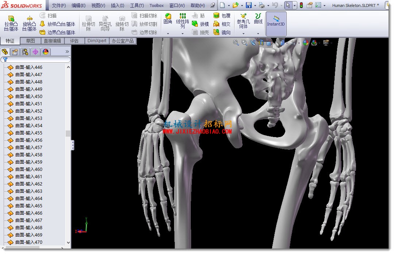
Task: Select the 拉伸切除 extruded cut tool
Action: tap(88, 23)
